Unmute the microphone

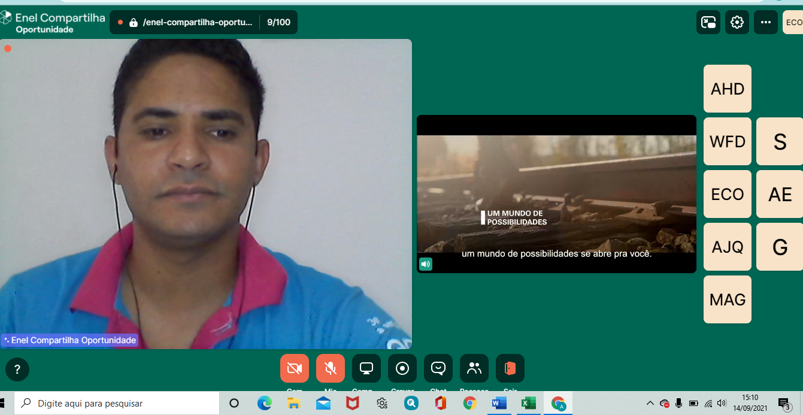click(x=330, y=368)
